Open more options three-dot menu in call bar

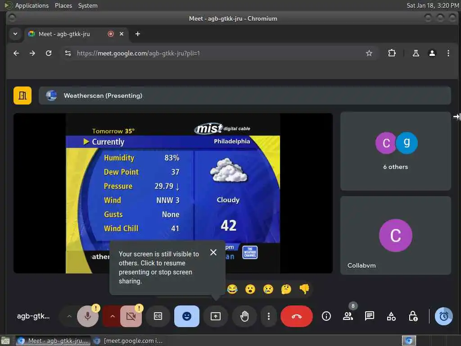[x=268, y=316]
